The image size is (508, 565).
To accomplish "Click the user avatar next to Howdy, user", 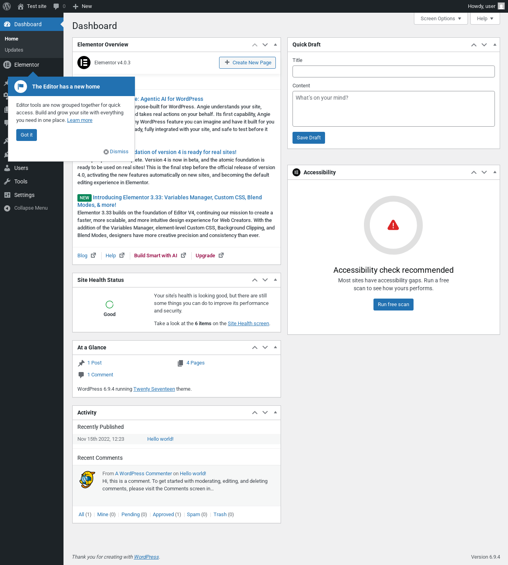I will 501,6.
